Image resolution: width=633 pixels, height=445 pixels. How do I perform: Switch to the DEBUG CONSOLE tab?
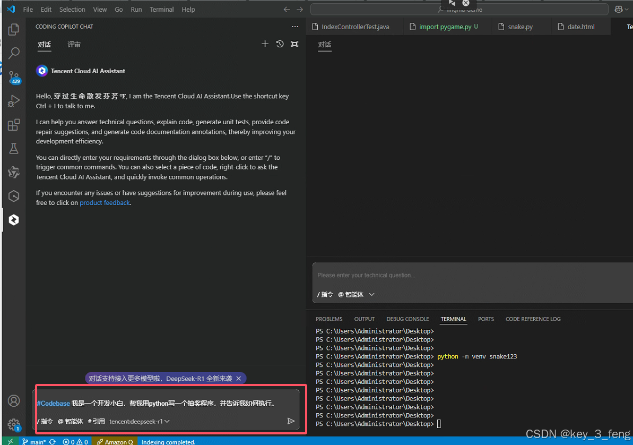coord(407,319)
